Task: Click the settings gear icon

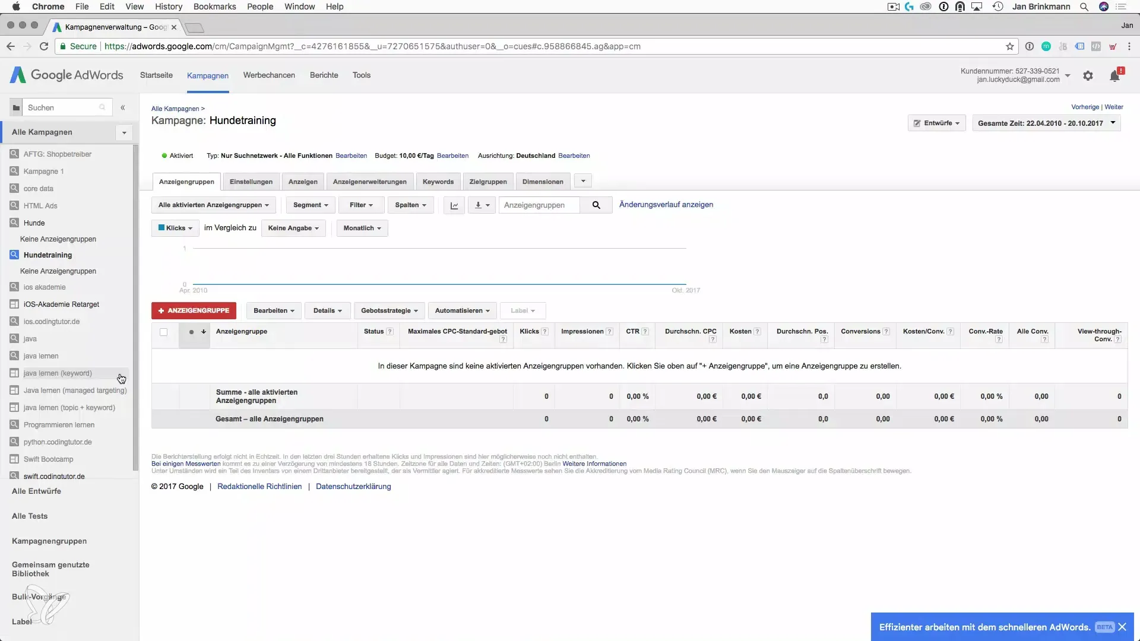Action: click(1088, 76)
